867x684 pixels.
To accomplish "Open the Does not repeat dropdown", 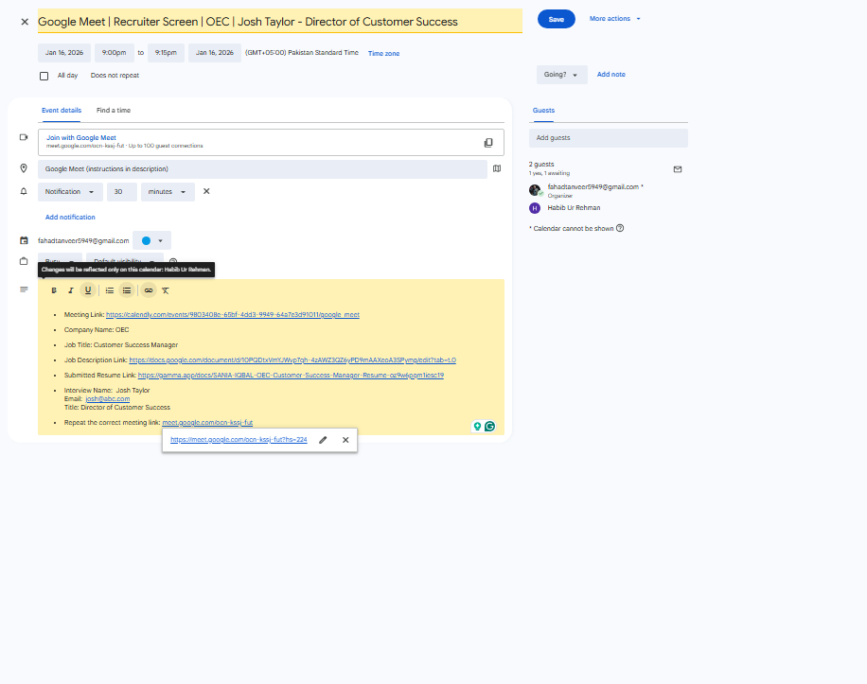I will click(x=115, y=75).
